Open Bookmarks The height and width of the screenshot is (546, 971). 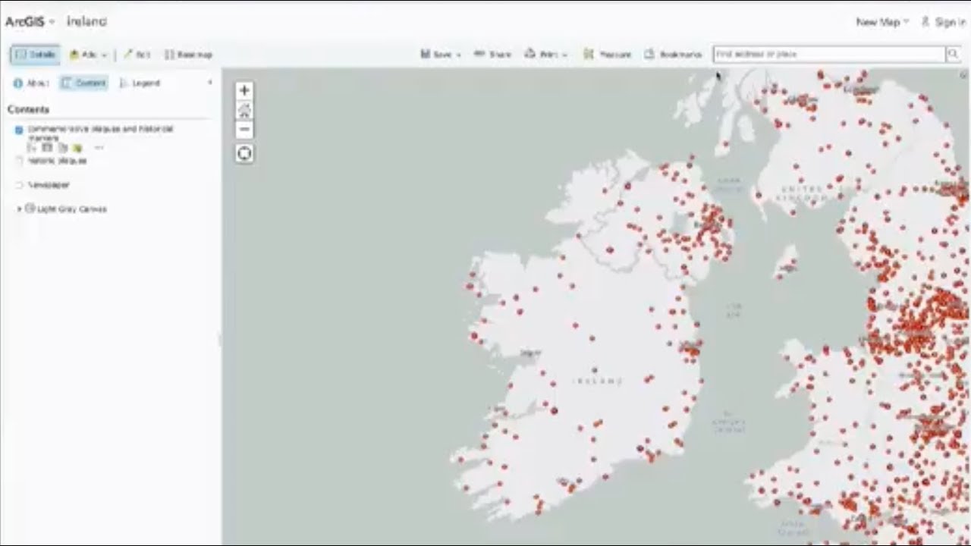(x=673, y=55)
